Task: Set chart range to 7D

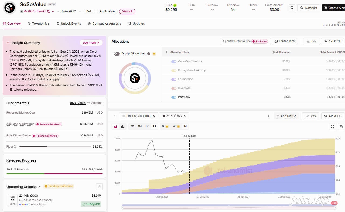Action: point(132,126)
